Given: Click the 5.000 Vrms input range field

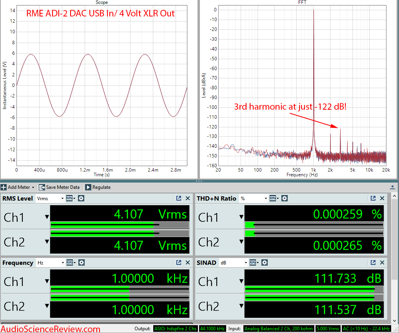Looking at the screenshot, I should pyautogui.click(x=328, y=329).
